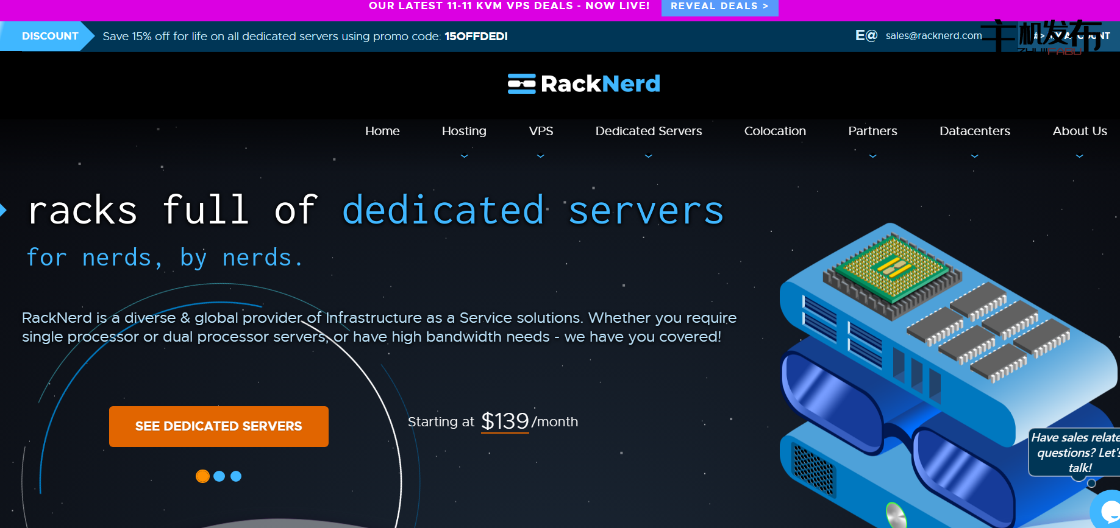
Task: Open the VPS menu
Action: (x=541, y=131)
